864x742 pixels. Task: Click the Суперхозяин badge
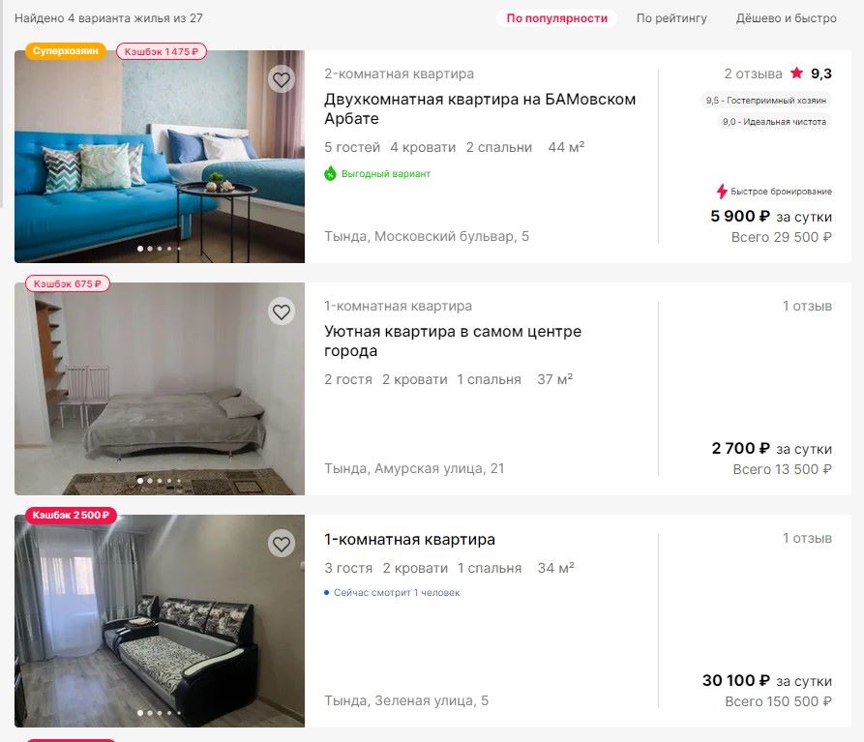point(66,50)
